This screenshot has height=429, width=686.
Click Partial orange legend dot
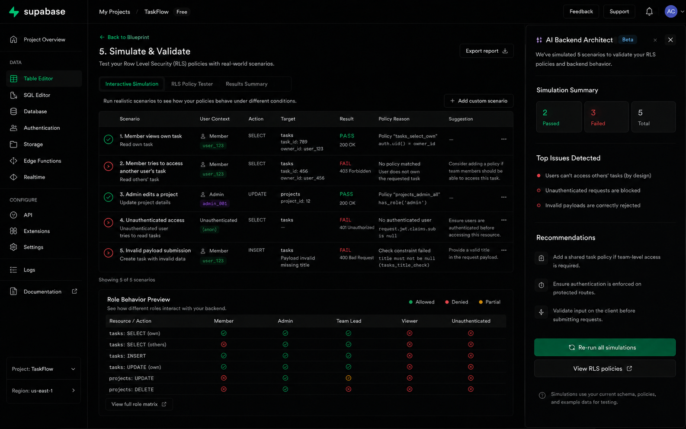pyautogui.click(x=481, y=302)
